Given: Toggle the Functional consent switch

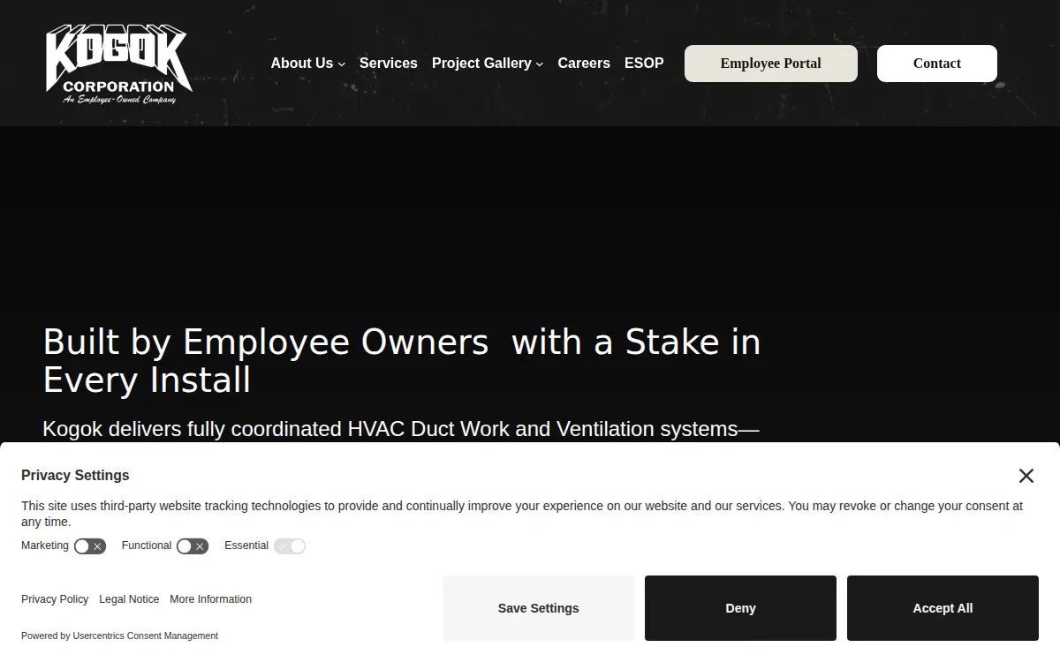Looking at the screenshot, I should click(x=193, y=546).
